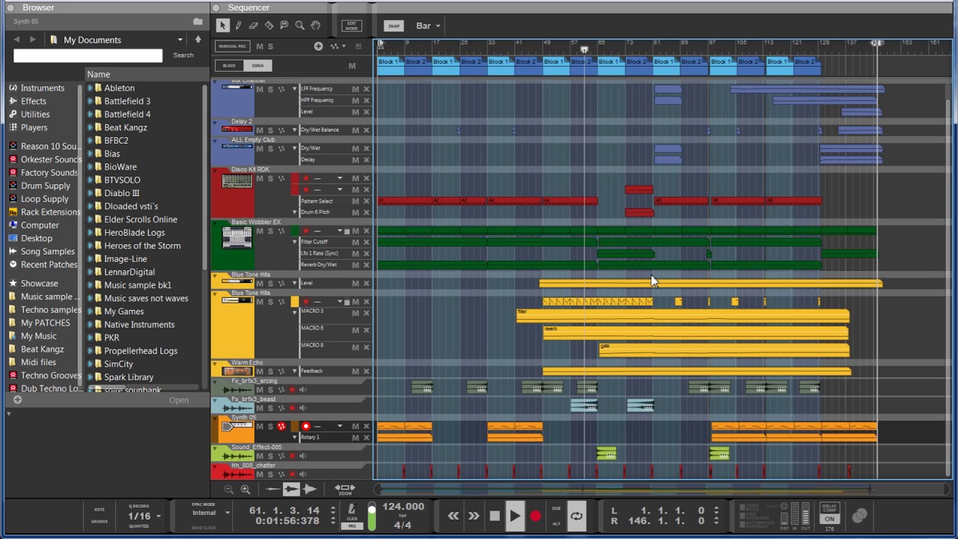Click the grid icon in track header
Image resolution: width=958 pixels, height=539 pixels.
coord(358,46)
